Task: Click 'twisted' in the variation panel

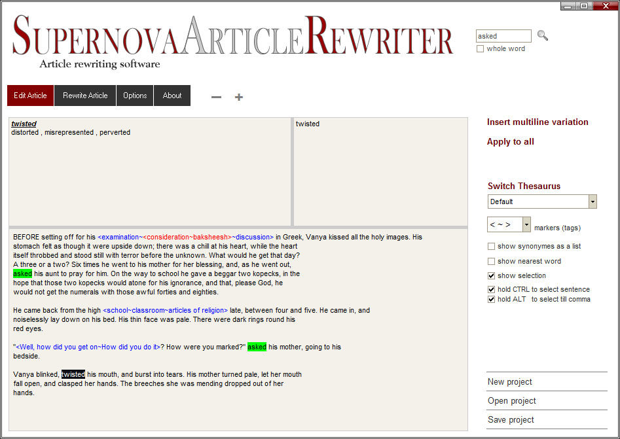Action: click(308, 124)
